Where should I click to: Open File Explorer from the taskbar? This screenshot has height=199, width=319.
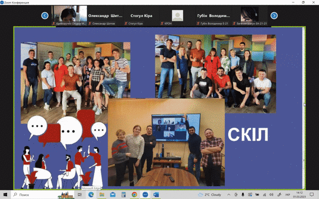pyautogui.click(x=102, y=195)
